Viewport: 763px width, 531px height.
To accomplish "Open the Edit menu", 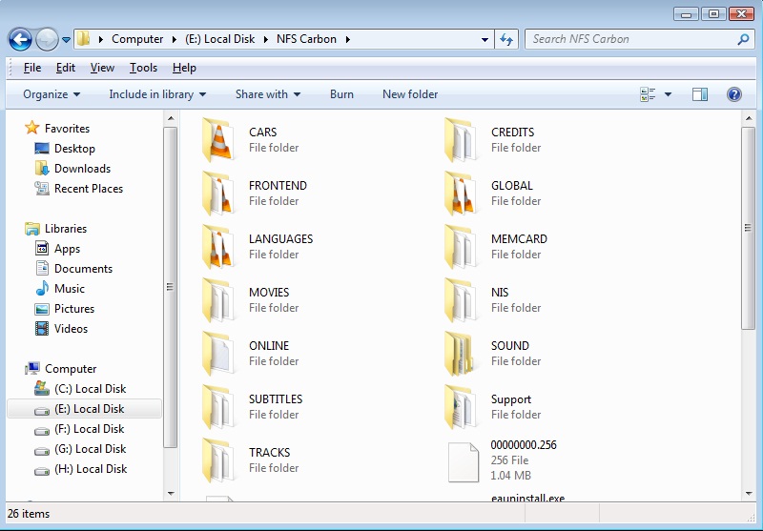I will point(65,68).
